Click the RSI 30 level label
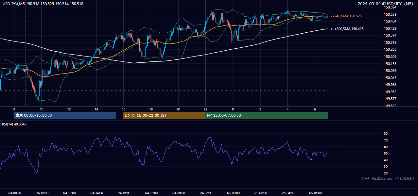Image resolution: width=418 pixels, height=196 pixels. [386, 167]
